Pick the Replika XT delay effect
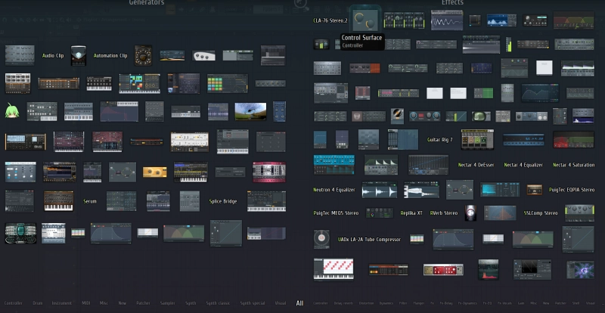The height and width of the screenshot is (313, 605). 412,213
